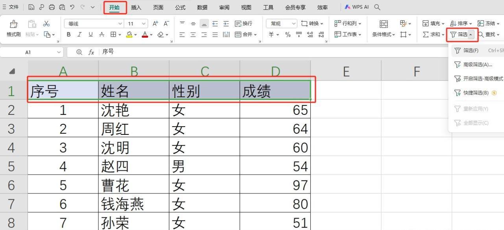504x230 pixels.
Task: Toggle bold formatting
Action: (x=69, y=35)
